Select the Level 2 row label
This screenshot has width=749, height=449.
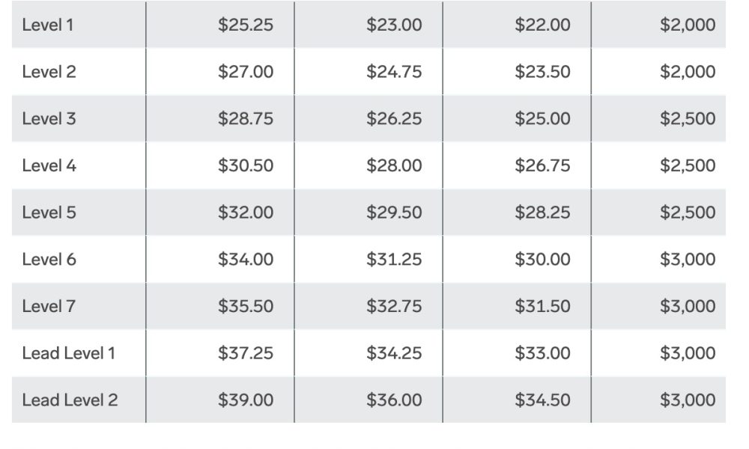coord(49,72)
